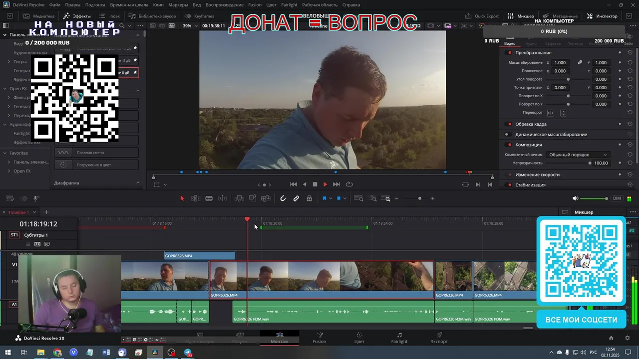This screenshot has height=359, width=639.
Task: Toggle the Микшер panel button
Action: 521,16
